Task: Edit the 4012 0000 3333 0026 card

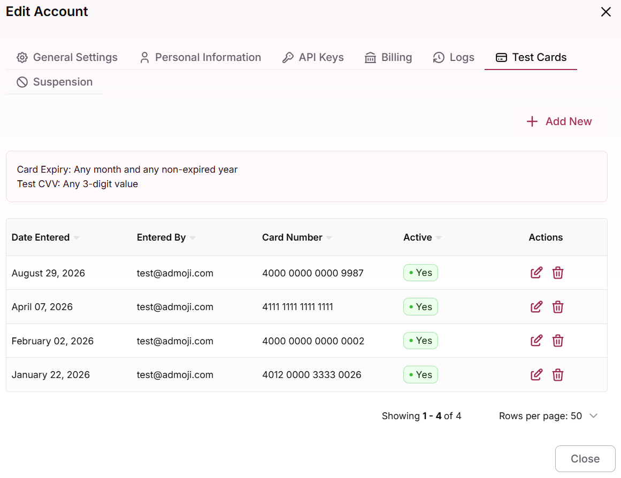Action: [x=536, y=375]
